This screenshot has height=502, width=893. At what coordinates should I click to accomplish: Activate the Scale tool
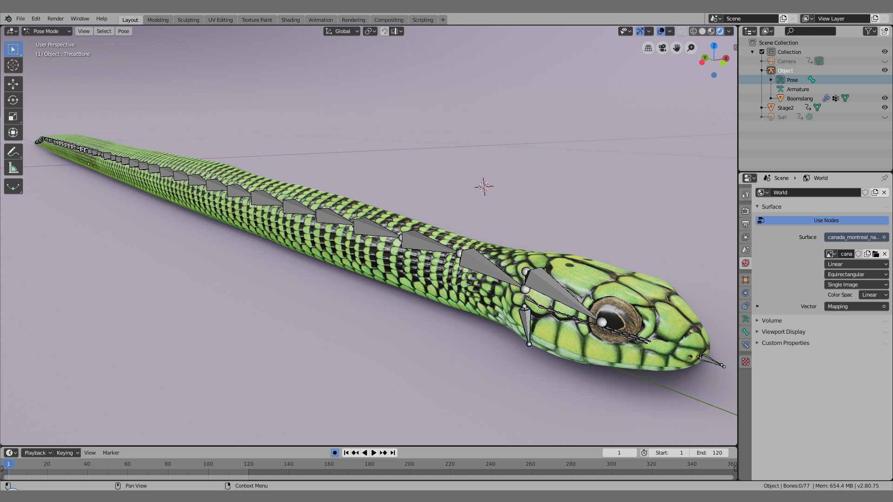click(13, 116)
